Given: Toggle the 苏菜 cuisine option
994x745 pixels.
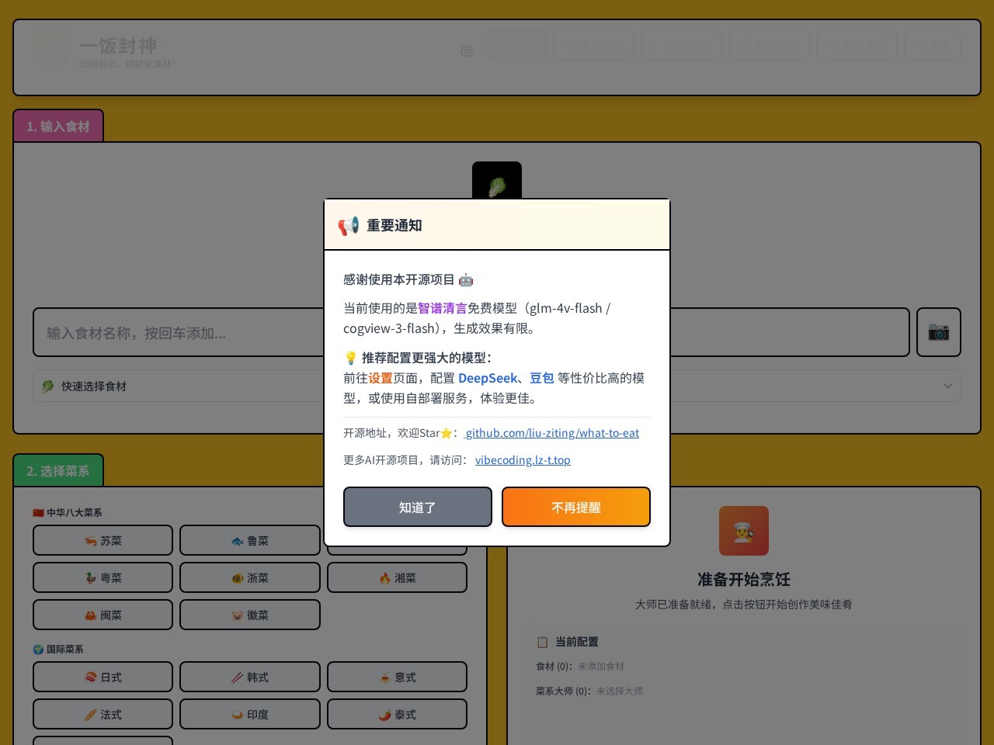Looking at the screenshot, I should tap(103, 540).
